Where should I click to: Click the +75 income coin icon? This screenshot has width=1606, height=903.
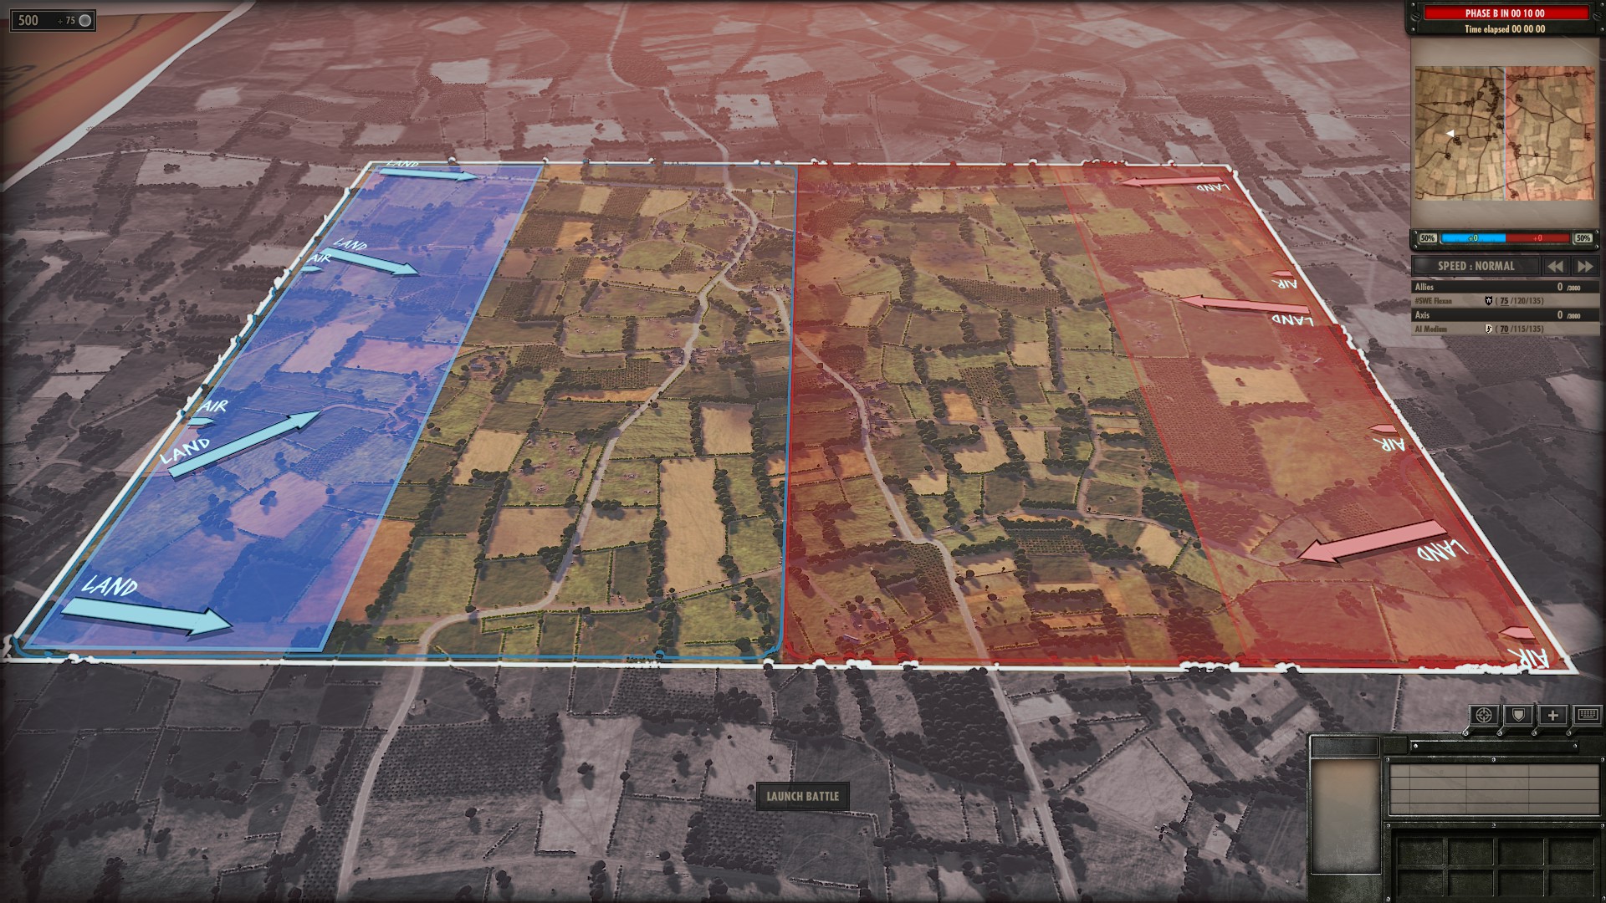coord(84,20)
